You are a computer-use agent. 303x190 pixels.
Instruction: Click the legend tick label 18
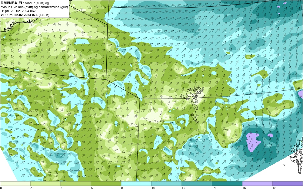coord(275,188)
